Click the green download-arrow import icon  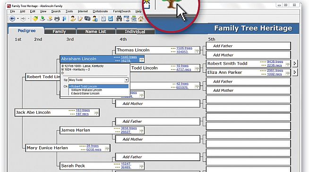pos(43,19)
